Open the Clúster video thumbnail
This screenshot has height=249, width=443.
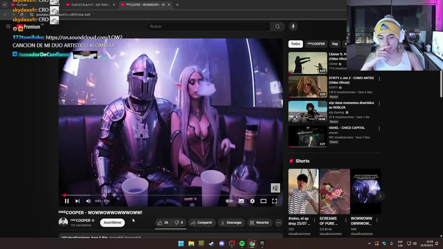click(x=308, y=63)
